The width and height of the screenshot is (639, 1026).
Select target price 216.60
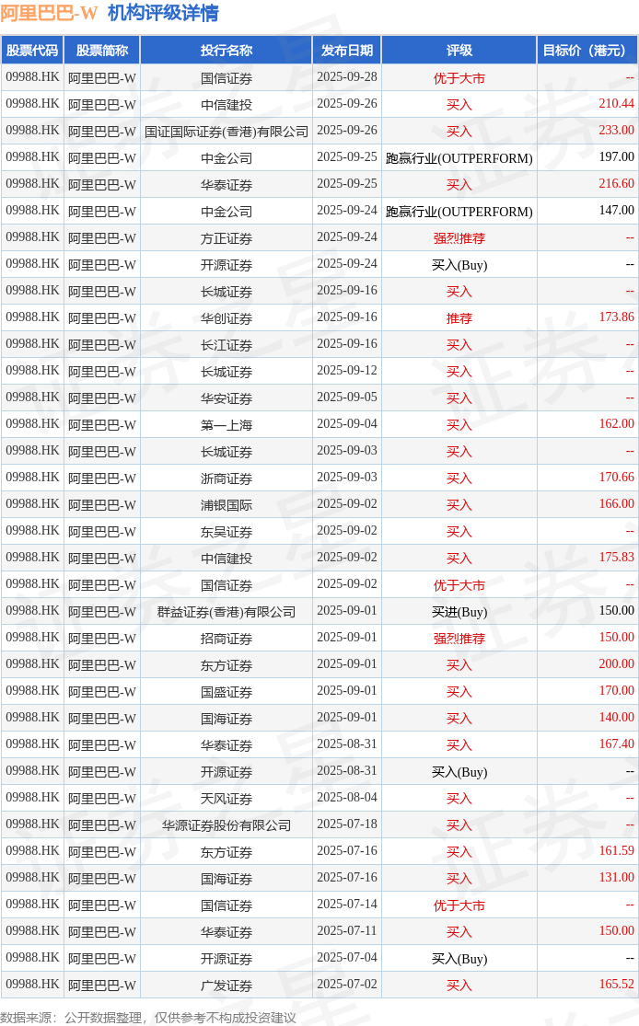(616, 184)
